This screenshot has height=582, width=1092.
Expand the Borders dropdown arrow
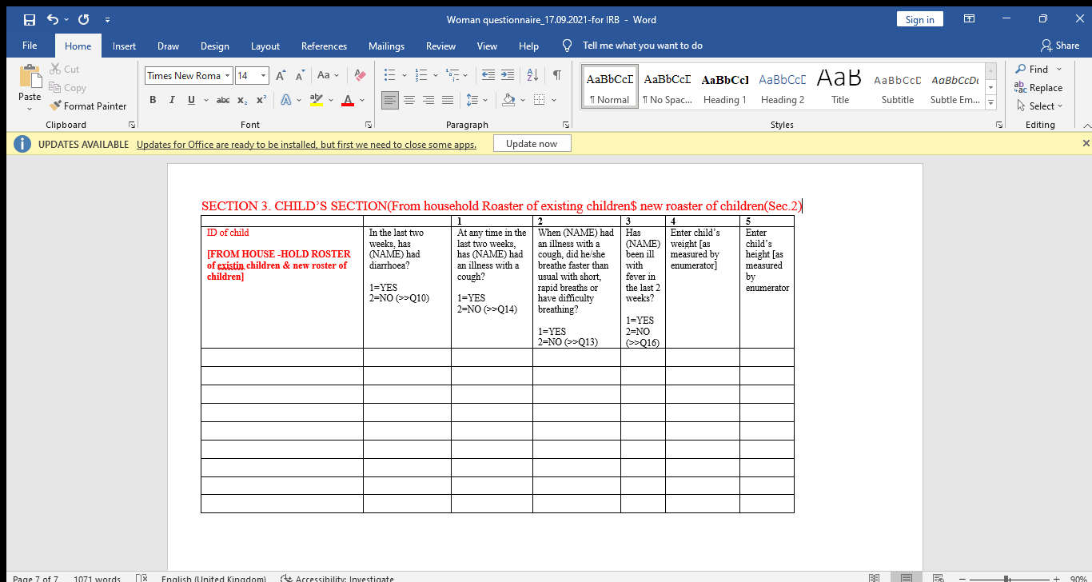tap(554, 100)
